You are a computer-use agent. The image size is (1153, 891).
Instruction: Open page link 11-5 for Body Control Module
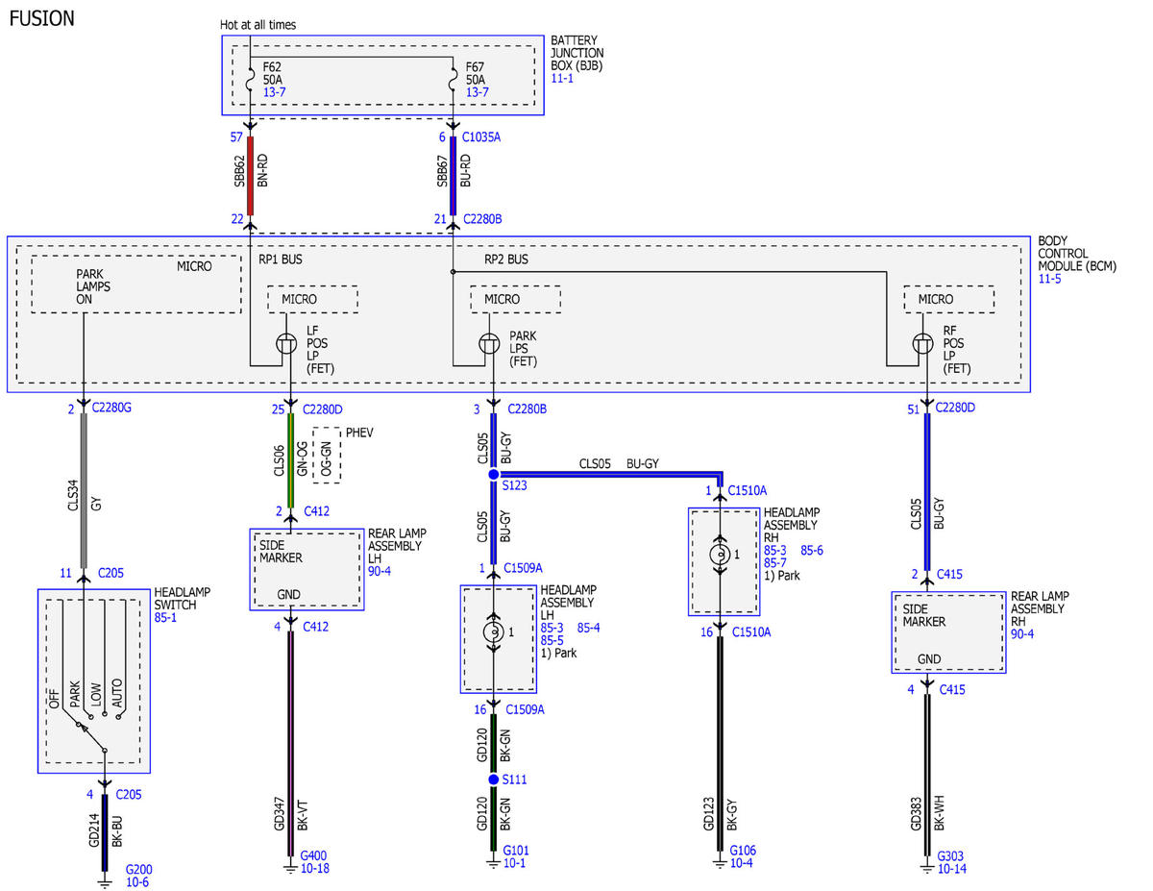(1050, 279)
